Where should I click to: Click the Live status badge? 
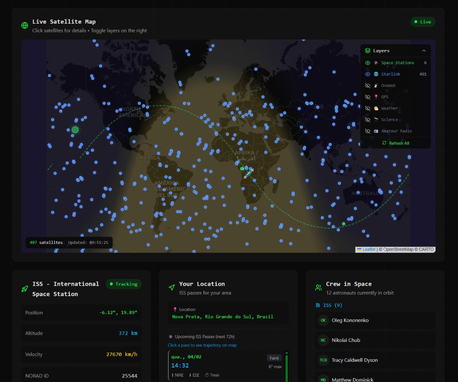pyautogui.click(x=423, y=22)
